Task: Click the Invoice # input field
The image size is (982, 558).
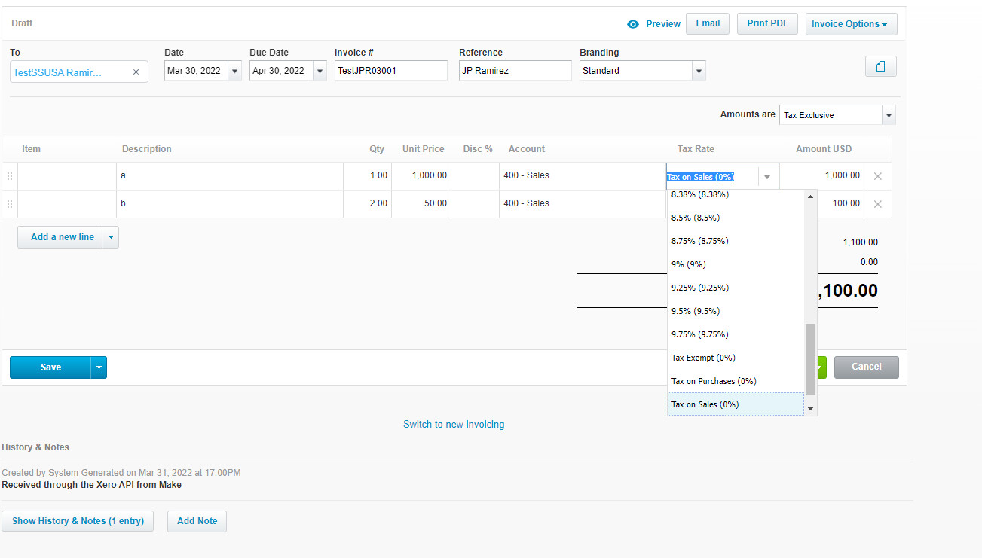Action: [x=390, y=71]
